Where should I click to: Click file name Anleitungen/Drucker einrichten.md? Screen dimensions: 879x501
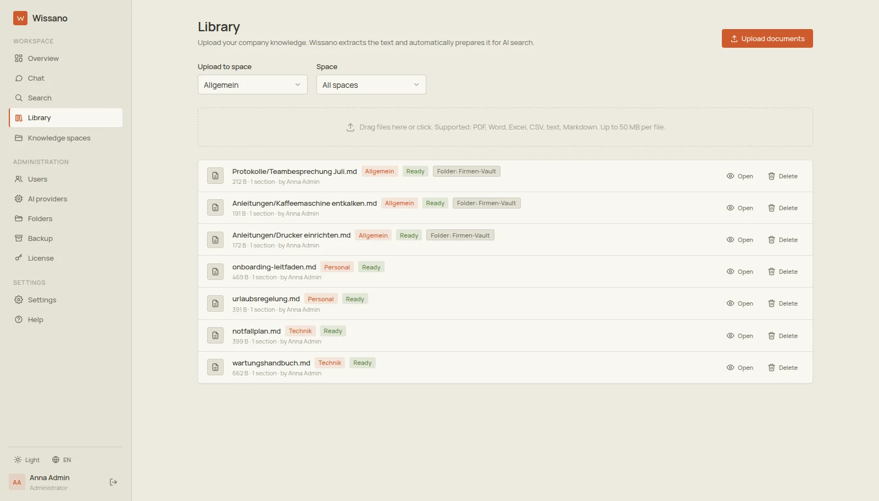pos(291,235)
